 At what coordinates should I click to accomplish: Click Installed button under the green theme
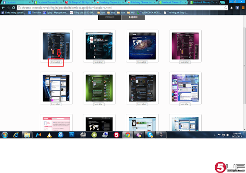point(99,104)
